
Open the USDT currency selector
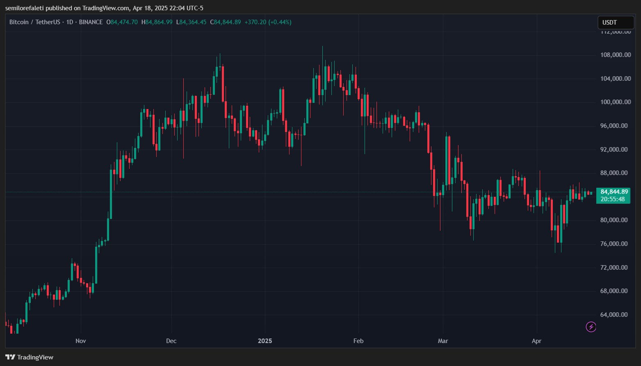point(616,23)
